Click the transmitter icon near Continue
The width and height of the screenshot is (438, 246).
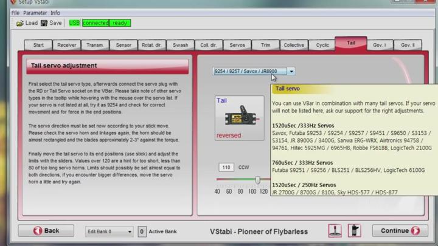[354, 231]
